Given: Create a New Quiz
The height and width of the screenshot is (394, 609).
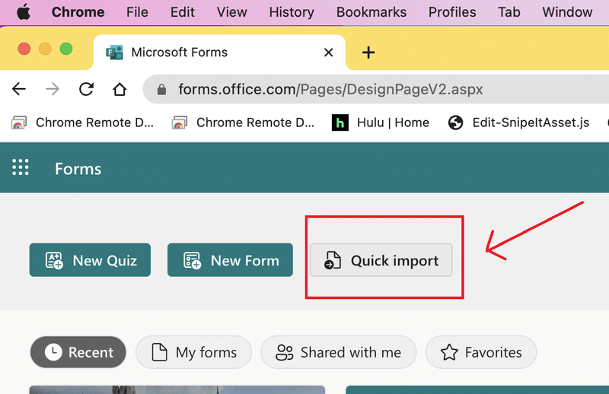Looking at the screenshot, I should (x=90, y=260).
